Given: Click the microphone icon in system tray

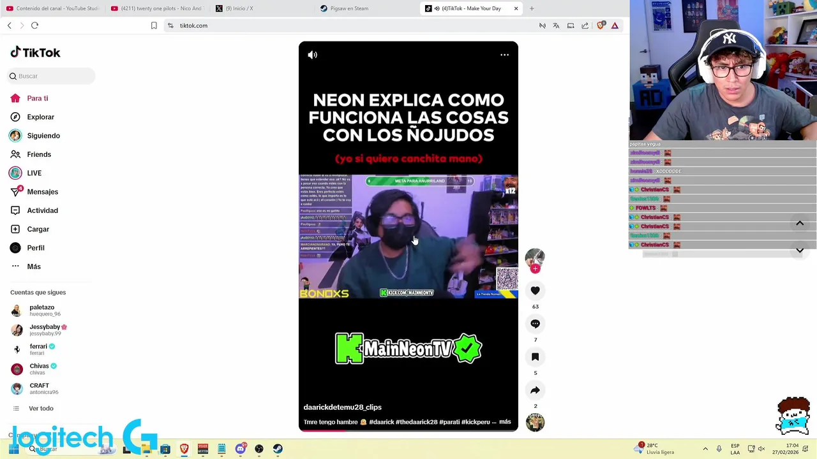Looking at the screenshot, I should click(x=719, y=449).
